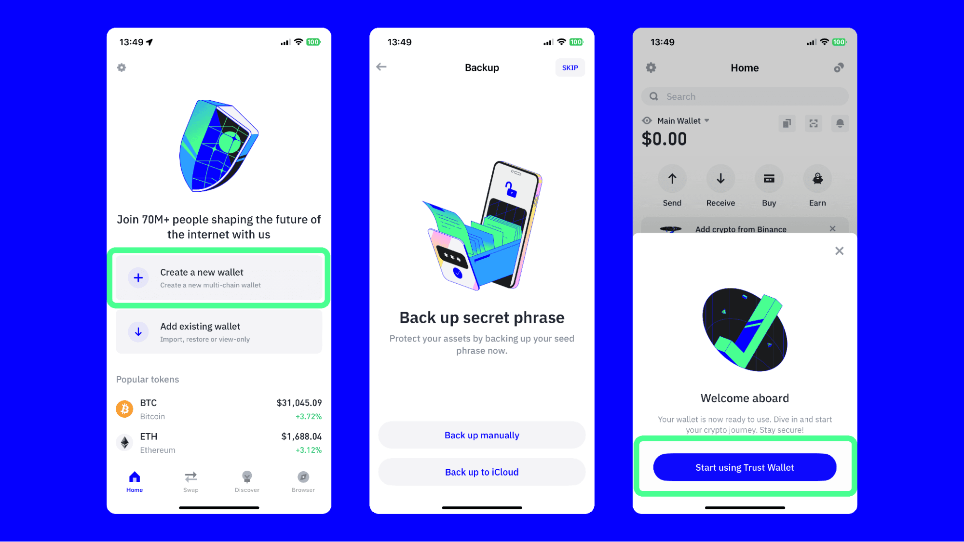
Task: Click Create a new wallet button
Action: tap(218, 278)
